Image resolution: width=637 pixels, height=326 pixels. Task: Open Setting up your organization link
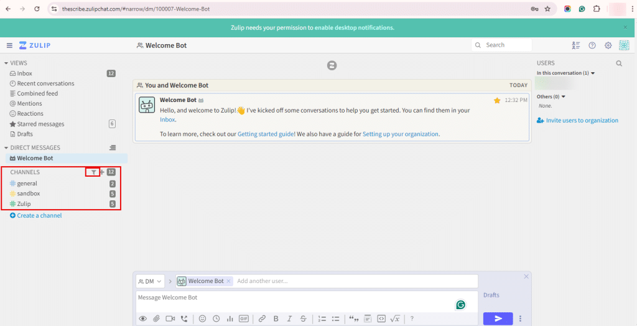401,134
